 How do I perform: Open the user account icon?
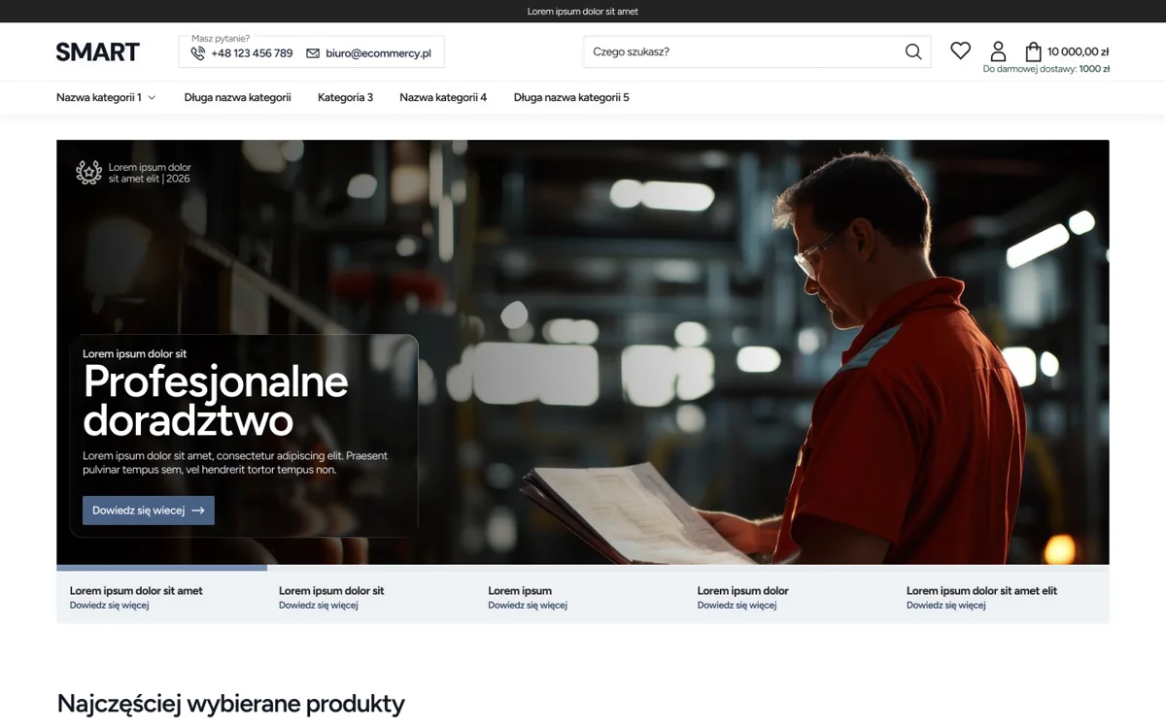click(998, 51)
